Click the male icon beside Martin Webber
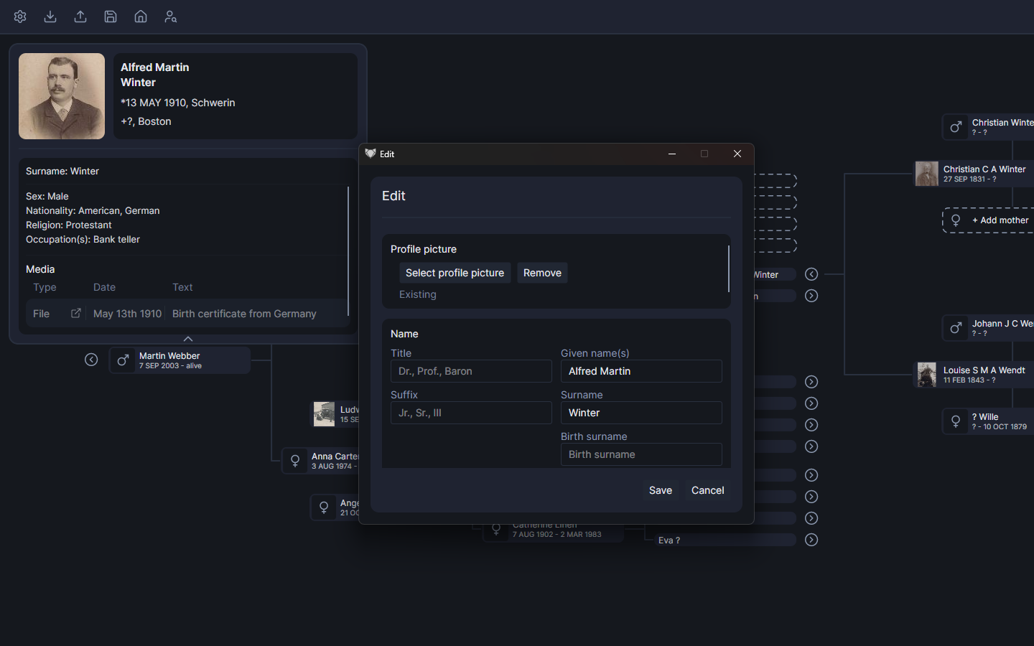The width and height of the screenshot is (1034, 646). [x=123, y=360]
